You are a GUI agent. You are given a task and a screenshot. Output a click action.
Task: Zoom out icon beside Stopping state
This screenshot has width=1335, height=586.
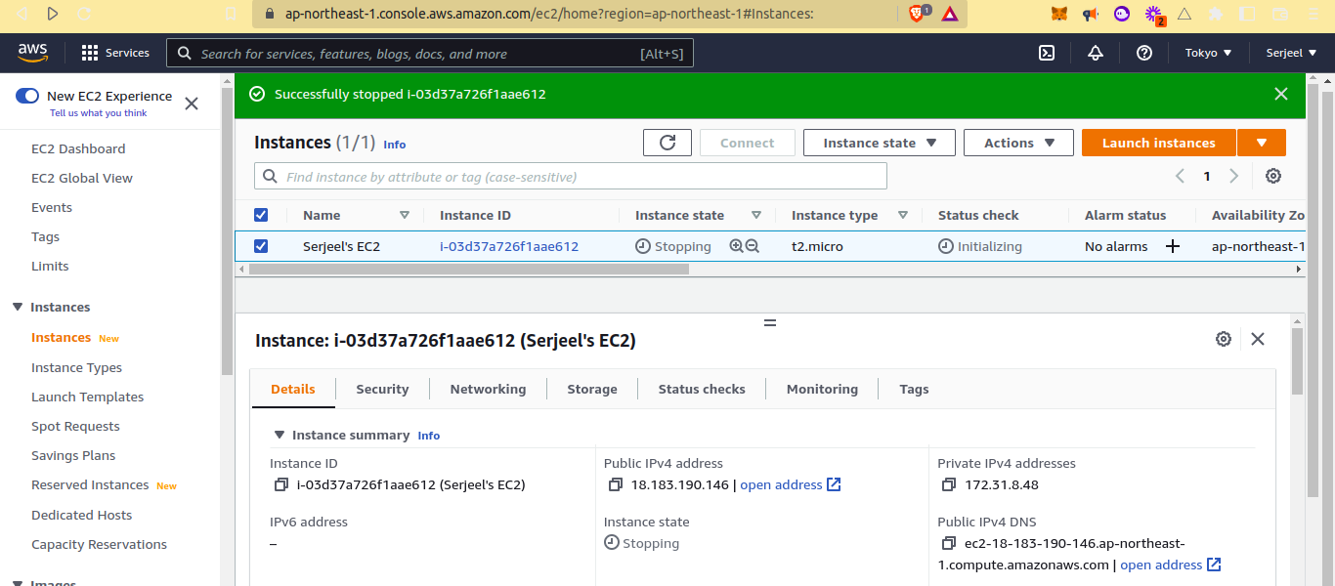click(x=753, y=246)
